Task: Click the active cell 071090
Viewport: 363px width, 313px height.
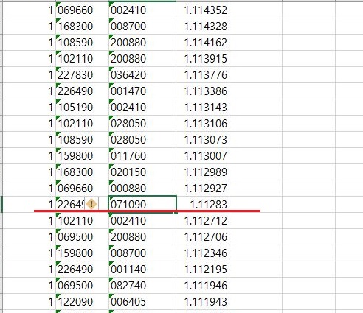Action: [x=142, y=205]
